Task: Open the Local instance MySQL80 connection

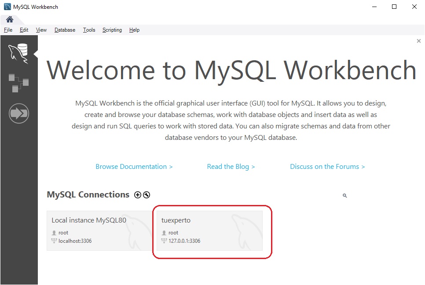Action: pyautogui.click(x=99, y=230)
